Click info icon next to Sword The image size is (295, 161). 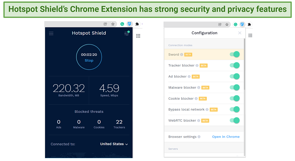click(x=182, y=55)
